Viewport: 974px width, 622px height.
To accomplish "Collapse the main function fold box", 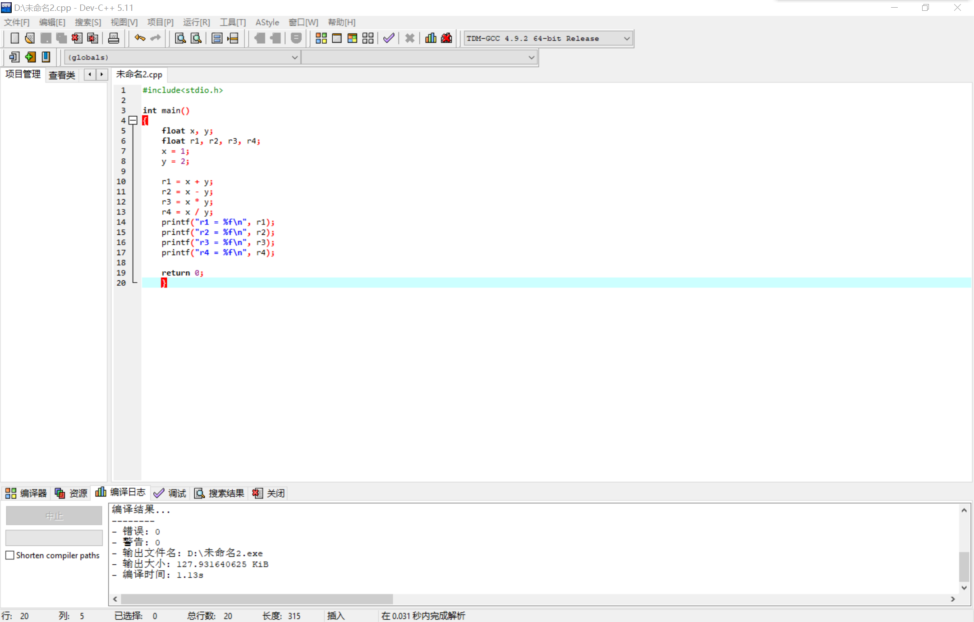I will 133,120.
